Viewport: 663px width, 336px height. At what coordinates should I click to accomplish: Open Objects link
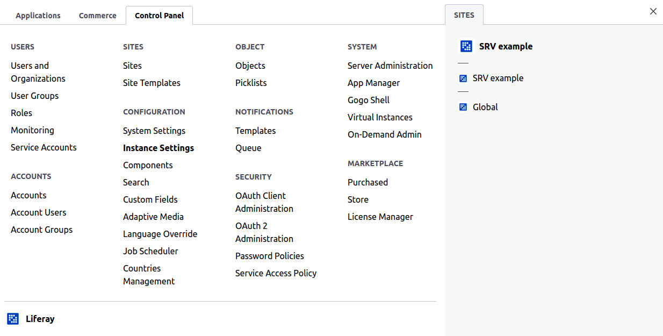[250, 66]
